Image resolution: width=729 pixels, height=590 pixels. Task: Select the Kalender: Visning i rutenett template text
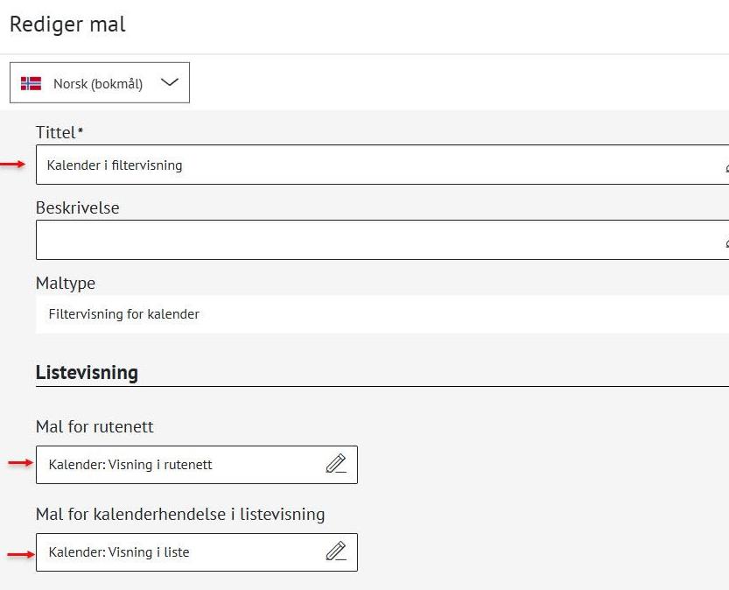pos(130,465)
